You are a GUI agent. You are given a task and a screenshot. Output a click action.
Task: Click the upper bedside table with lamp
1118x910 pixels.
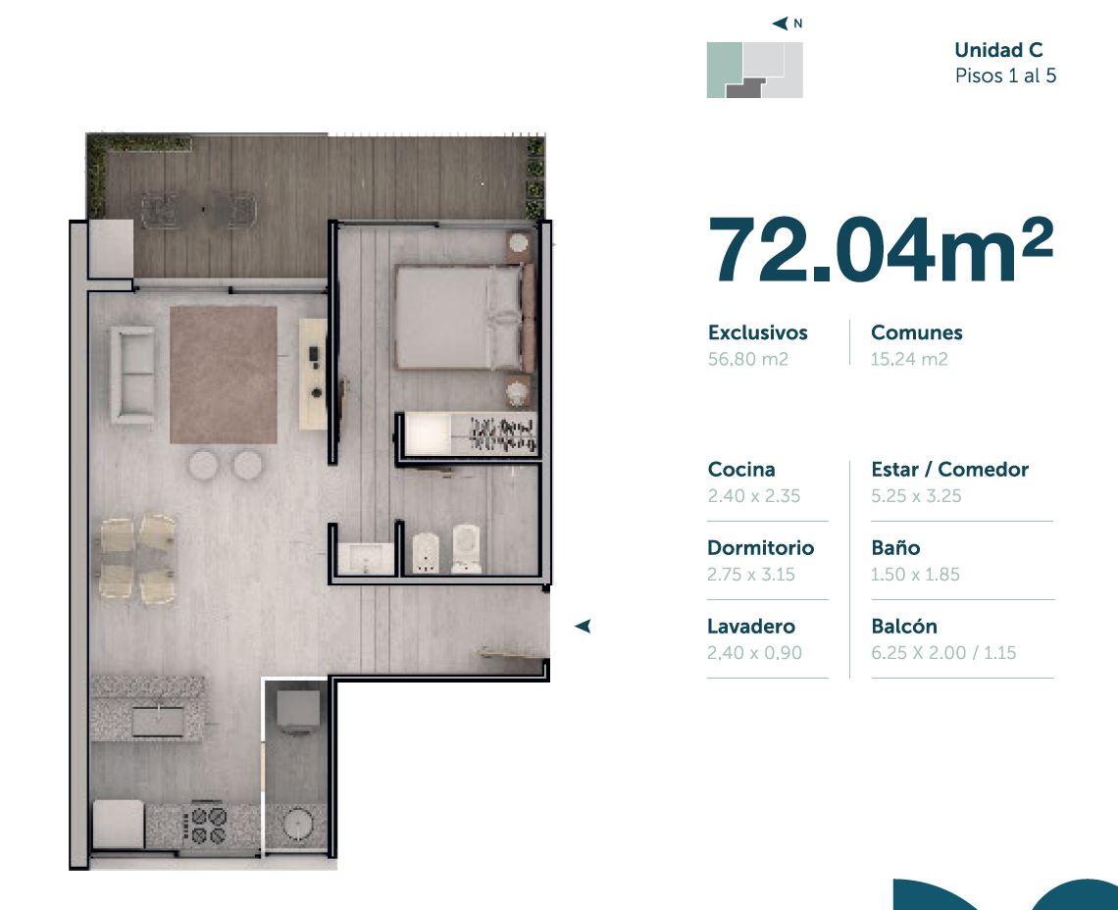coord(519,244)
